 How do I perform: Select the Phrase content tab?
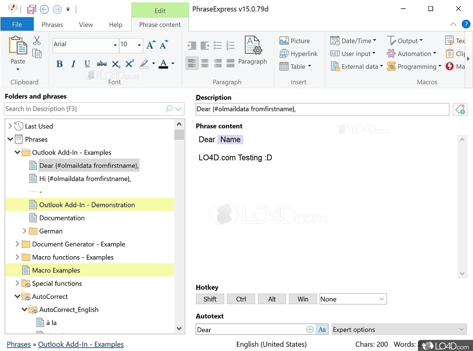tap(160, 25)
